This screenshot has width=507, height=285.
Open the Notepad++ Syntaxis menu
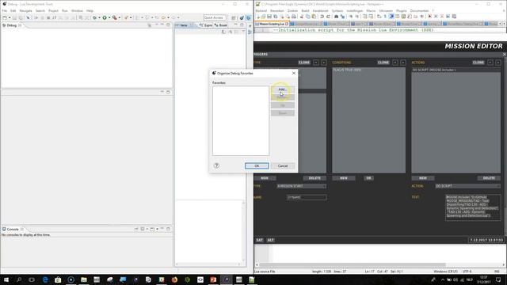click(337, 10)
